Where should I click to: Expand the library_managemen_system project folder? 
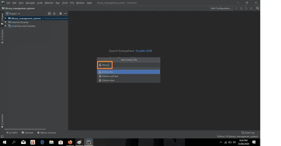pyautogui.click(x=6, y=18)
